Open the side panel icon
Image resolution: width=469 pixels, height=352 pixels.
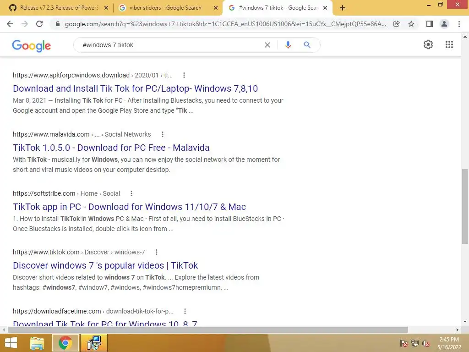point(429,24)
